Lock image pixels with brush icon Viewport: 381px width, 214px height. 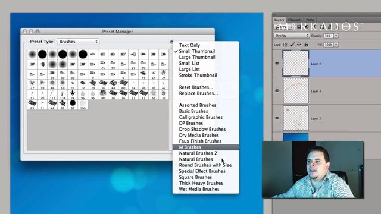coord(292,45)
